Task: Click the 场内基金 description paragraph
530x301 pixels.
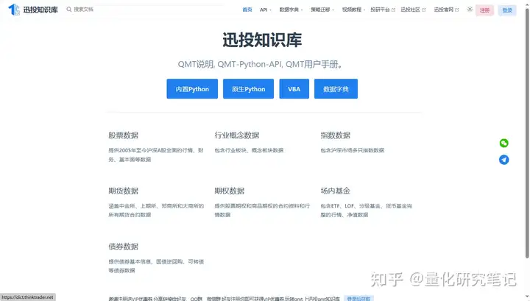Action: (x=366, y=210)
